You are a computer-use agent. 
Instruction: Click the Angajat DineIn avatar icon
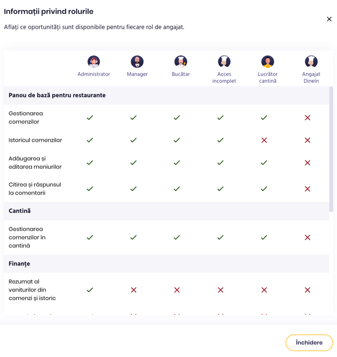311,62
